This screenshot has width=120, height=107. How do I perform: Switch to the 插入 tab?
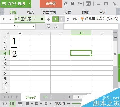tap(31, 12)
